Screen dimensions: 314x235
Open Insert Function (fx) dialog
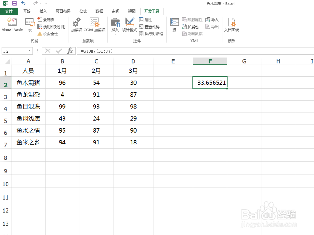[x=70, y=51]
